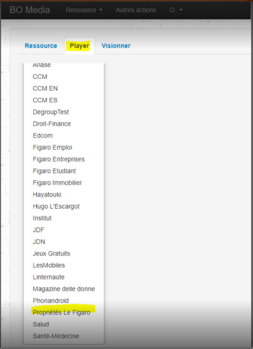Select Santé-Médecine from the list
The width and height of the screenshot is (253, 349).
pyautogui.click(x=56, y=336)
